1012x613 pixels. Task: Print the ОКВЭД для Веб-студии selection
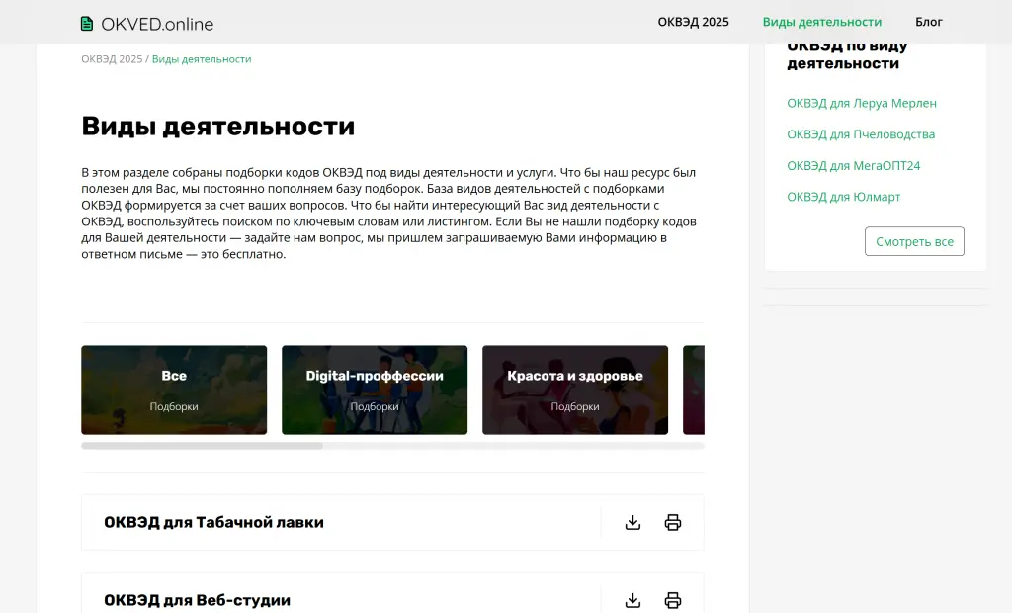673,599
